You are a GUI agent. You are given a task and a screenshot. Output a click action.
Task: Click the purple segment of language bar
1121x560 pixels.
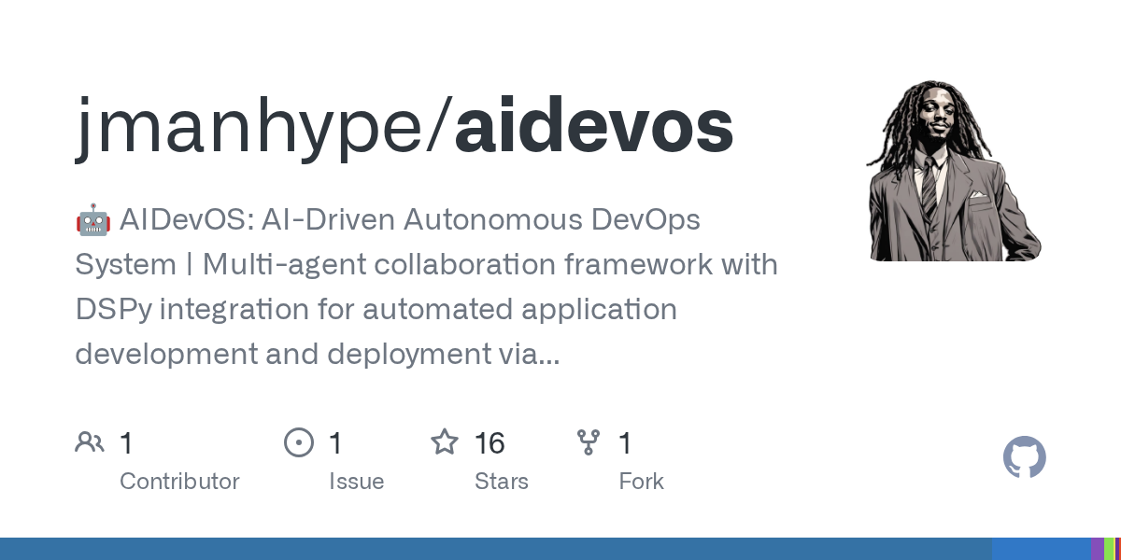click(1097, 549)
